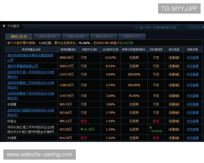Click the 965.74万 holding value
204x163 pixels.
click(66, 104)
